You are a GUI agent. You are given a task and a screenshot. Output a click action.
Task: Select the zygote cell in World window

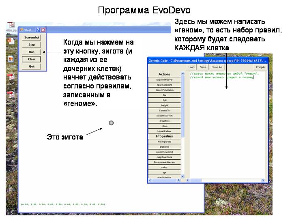tap(111, 123)
